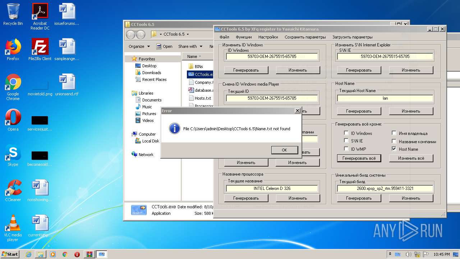Click Загрузить параметры menu item

coord(352,37)
